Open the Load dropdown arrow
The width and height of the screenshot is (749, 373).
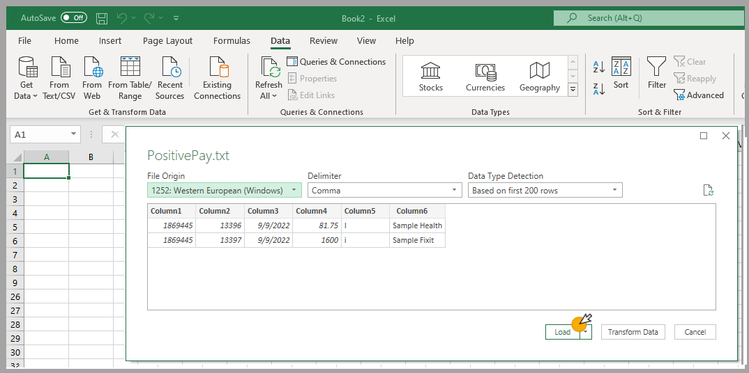point(586,332)
